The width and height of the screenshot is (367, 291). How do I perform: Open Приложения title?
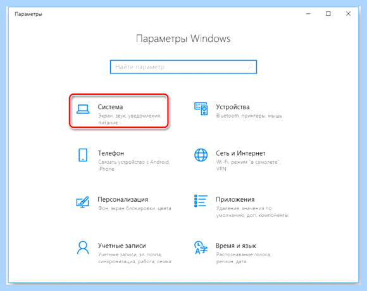(x=235, y=199)
